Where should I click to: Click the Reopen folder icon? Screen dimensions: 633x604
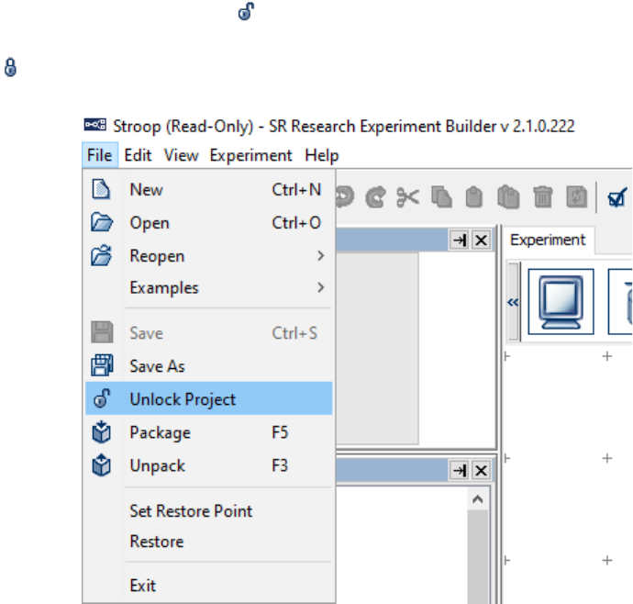(x=101, y=255)
